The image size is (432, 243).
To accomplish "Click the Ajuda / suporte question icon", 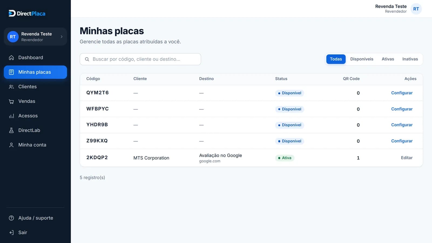I will point(11,218).
